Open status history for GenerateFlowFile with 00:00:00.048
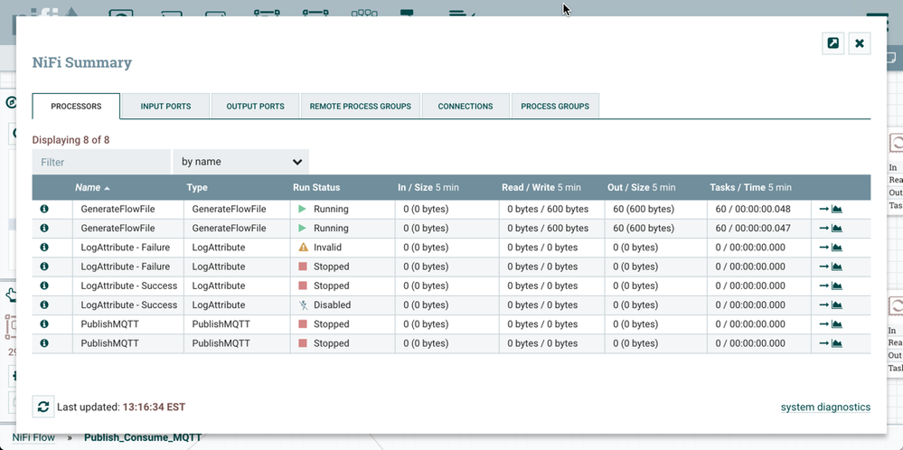The height and width of the screenshot is (450, 903). [837, 210]
